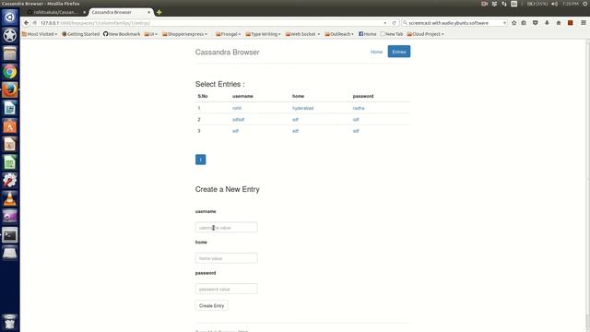The image size is (590, 332).
Task: Launch LibreOffice Writer from the dock
Action: [10, 109]
